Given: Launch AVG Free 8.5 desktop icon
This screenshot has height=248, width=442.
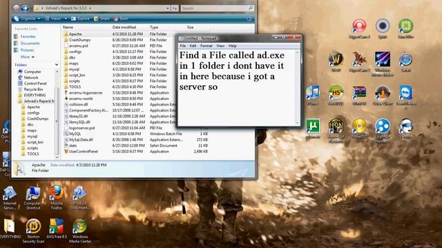Looking at the screenshot, I should click(57, 229).
